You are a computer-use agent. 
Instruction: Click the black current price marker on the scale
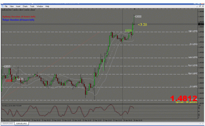click(x=201, y=24)
